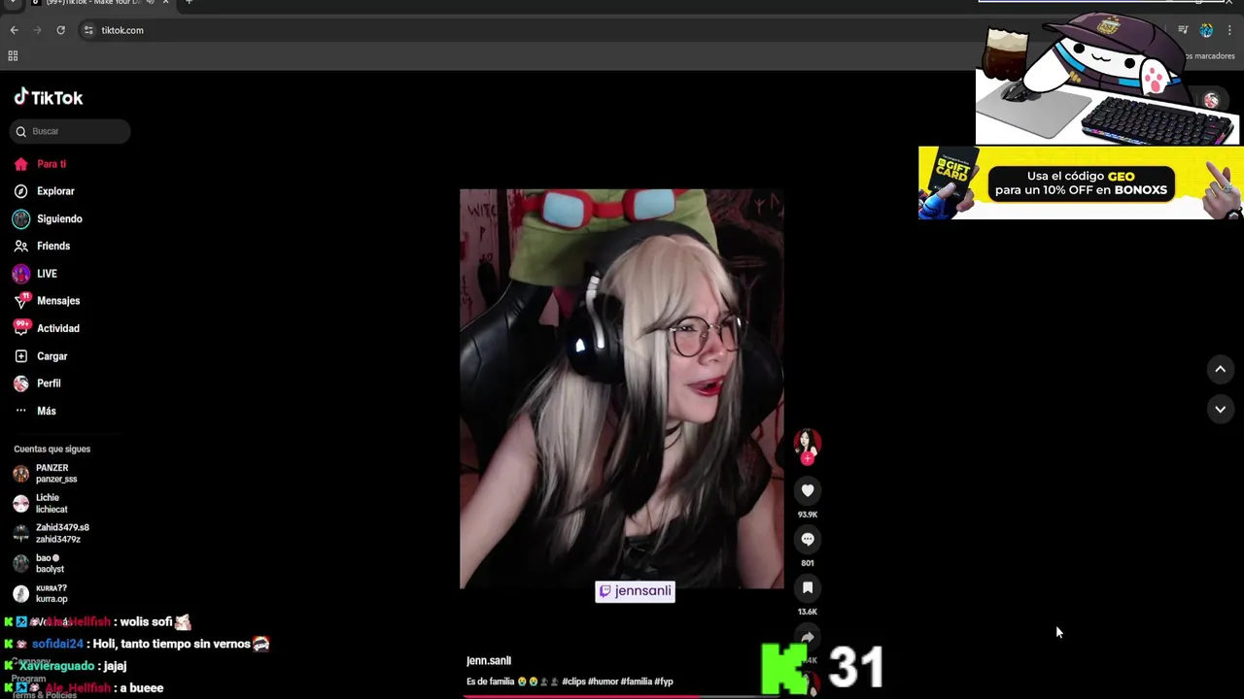Click the #fyp hashtag
Viewport: 1244px width, 699px height.
pyautogui.click(x=664, y=682)
